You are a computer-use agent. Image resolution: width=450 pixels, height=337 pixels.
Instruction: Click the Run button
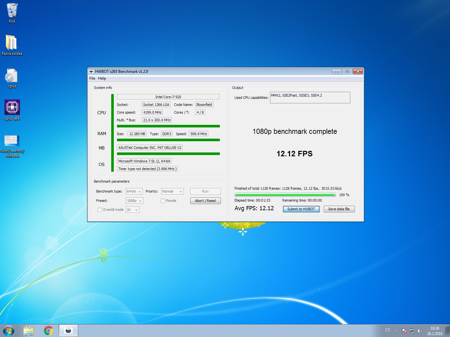tap(205, 192)
